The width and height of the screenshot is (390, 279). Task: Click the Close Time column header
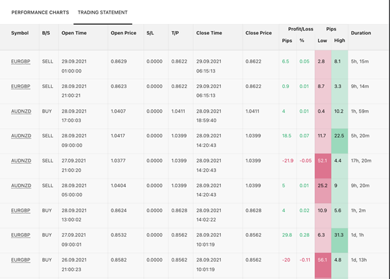209,33
